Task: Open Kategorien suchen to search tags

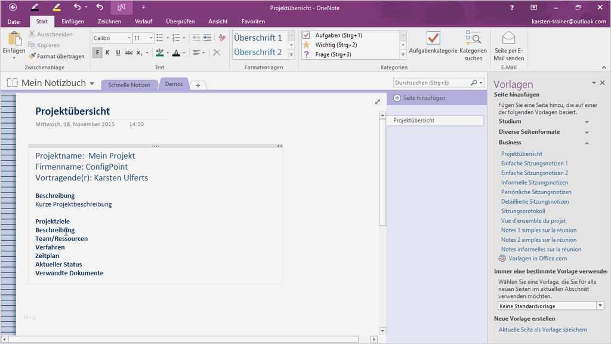Action: [473, 45]
